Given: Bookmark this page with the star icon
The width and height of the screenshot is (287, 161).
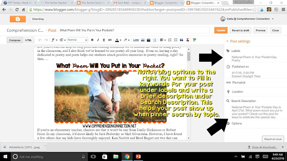Looking at the screenshot, I should click(x=255, y=10).
